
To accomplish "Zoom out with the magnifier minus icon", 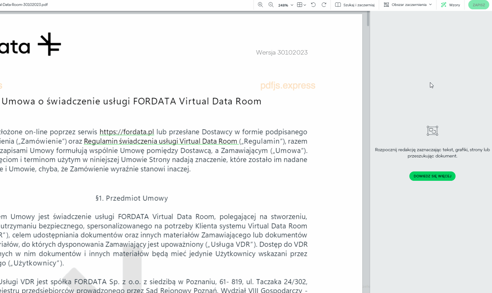I will 271,5.
